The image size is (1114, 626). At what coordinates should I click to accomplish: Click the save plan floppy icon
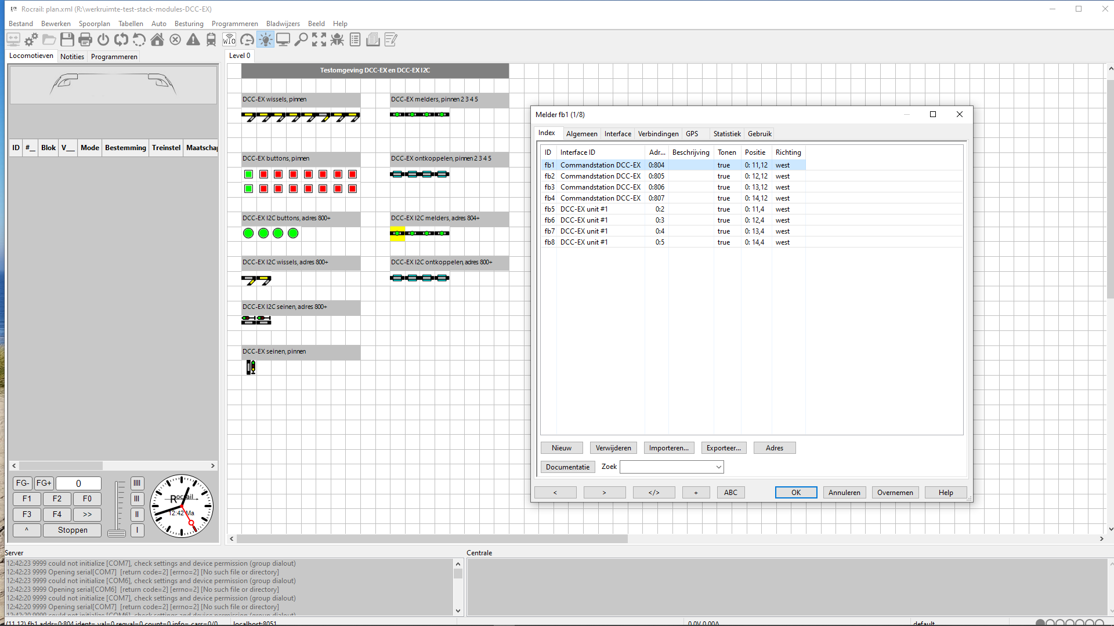[x=67, y=39]
